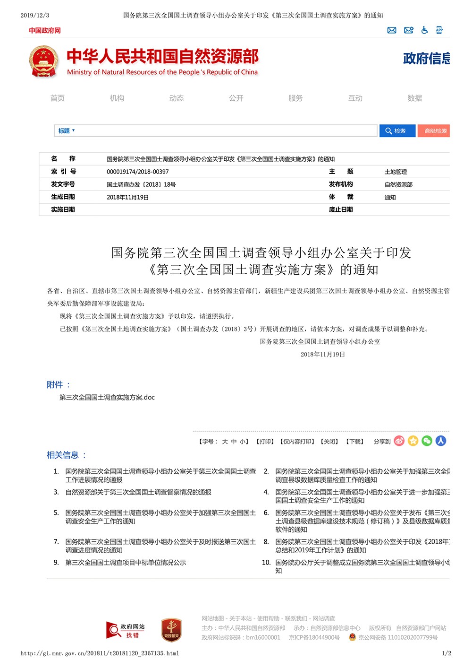Open related item 8 about 2019年工作计划
472x669 pixels.
[x=362, y=546]
